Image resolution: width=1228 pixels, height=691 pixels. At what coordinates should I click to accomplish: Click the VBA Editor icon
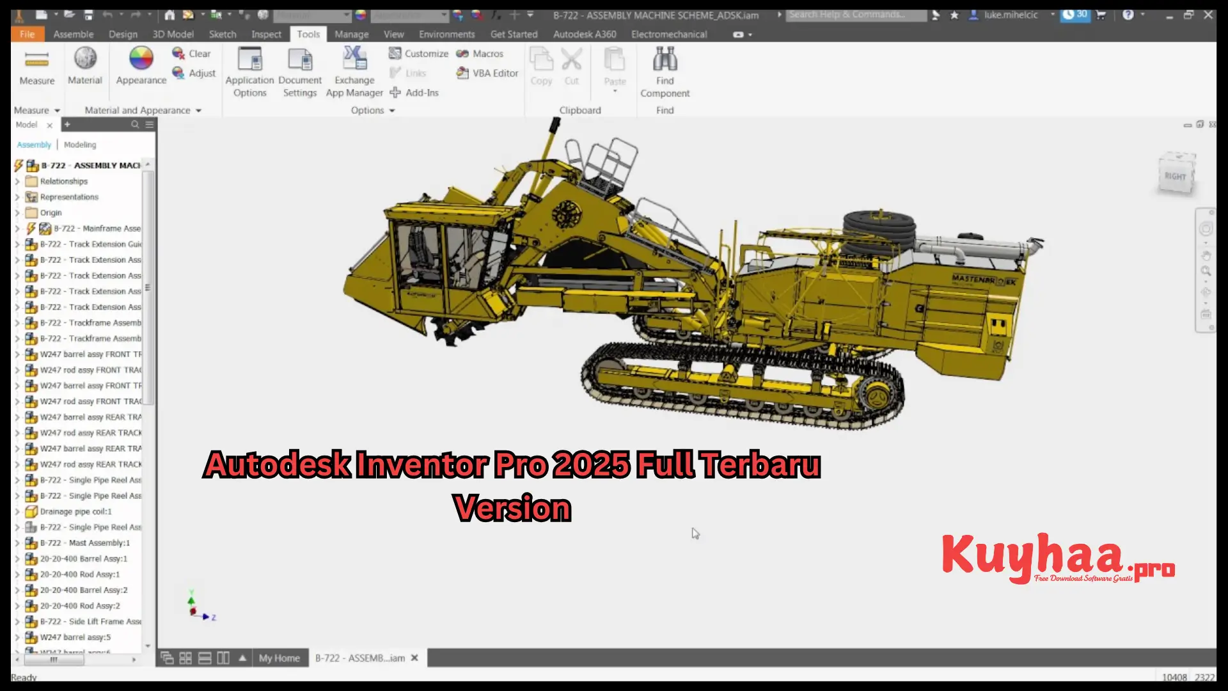coord(462,74)
